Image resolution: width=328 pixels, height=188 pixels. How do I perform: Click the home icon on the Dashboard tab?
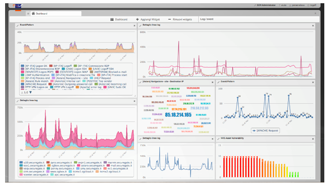tap(33, 13)
